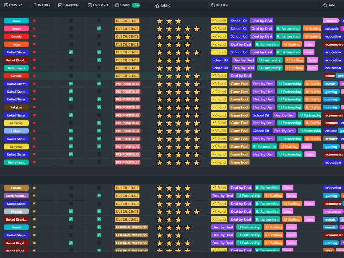
Task: Uncheck Finder's Fee checkbox in Belgium row
Action: (99, 107)
